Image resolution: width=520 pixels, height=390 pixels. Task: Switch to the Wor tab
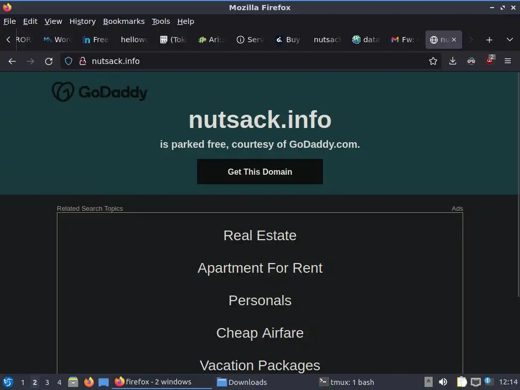[57, 40]
